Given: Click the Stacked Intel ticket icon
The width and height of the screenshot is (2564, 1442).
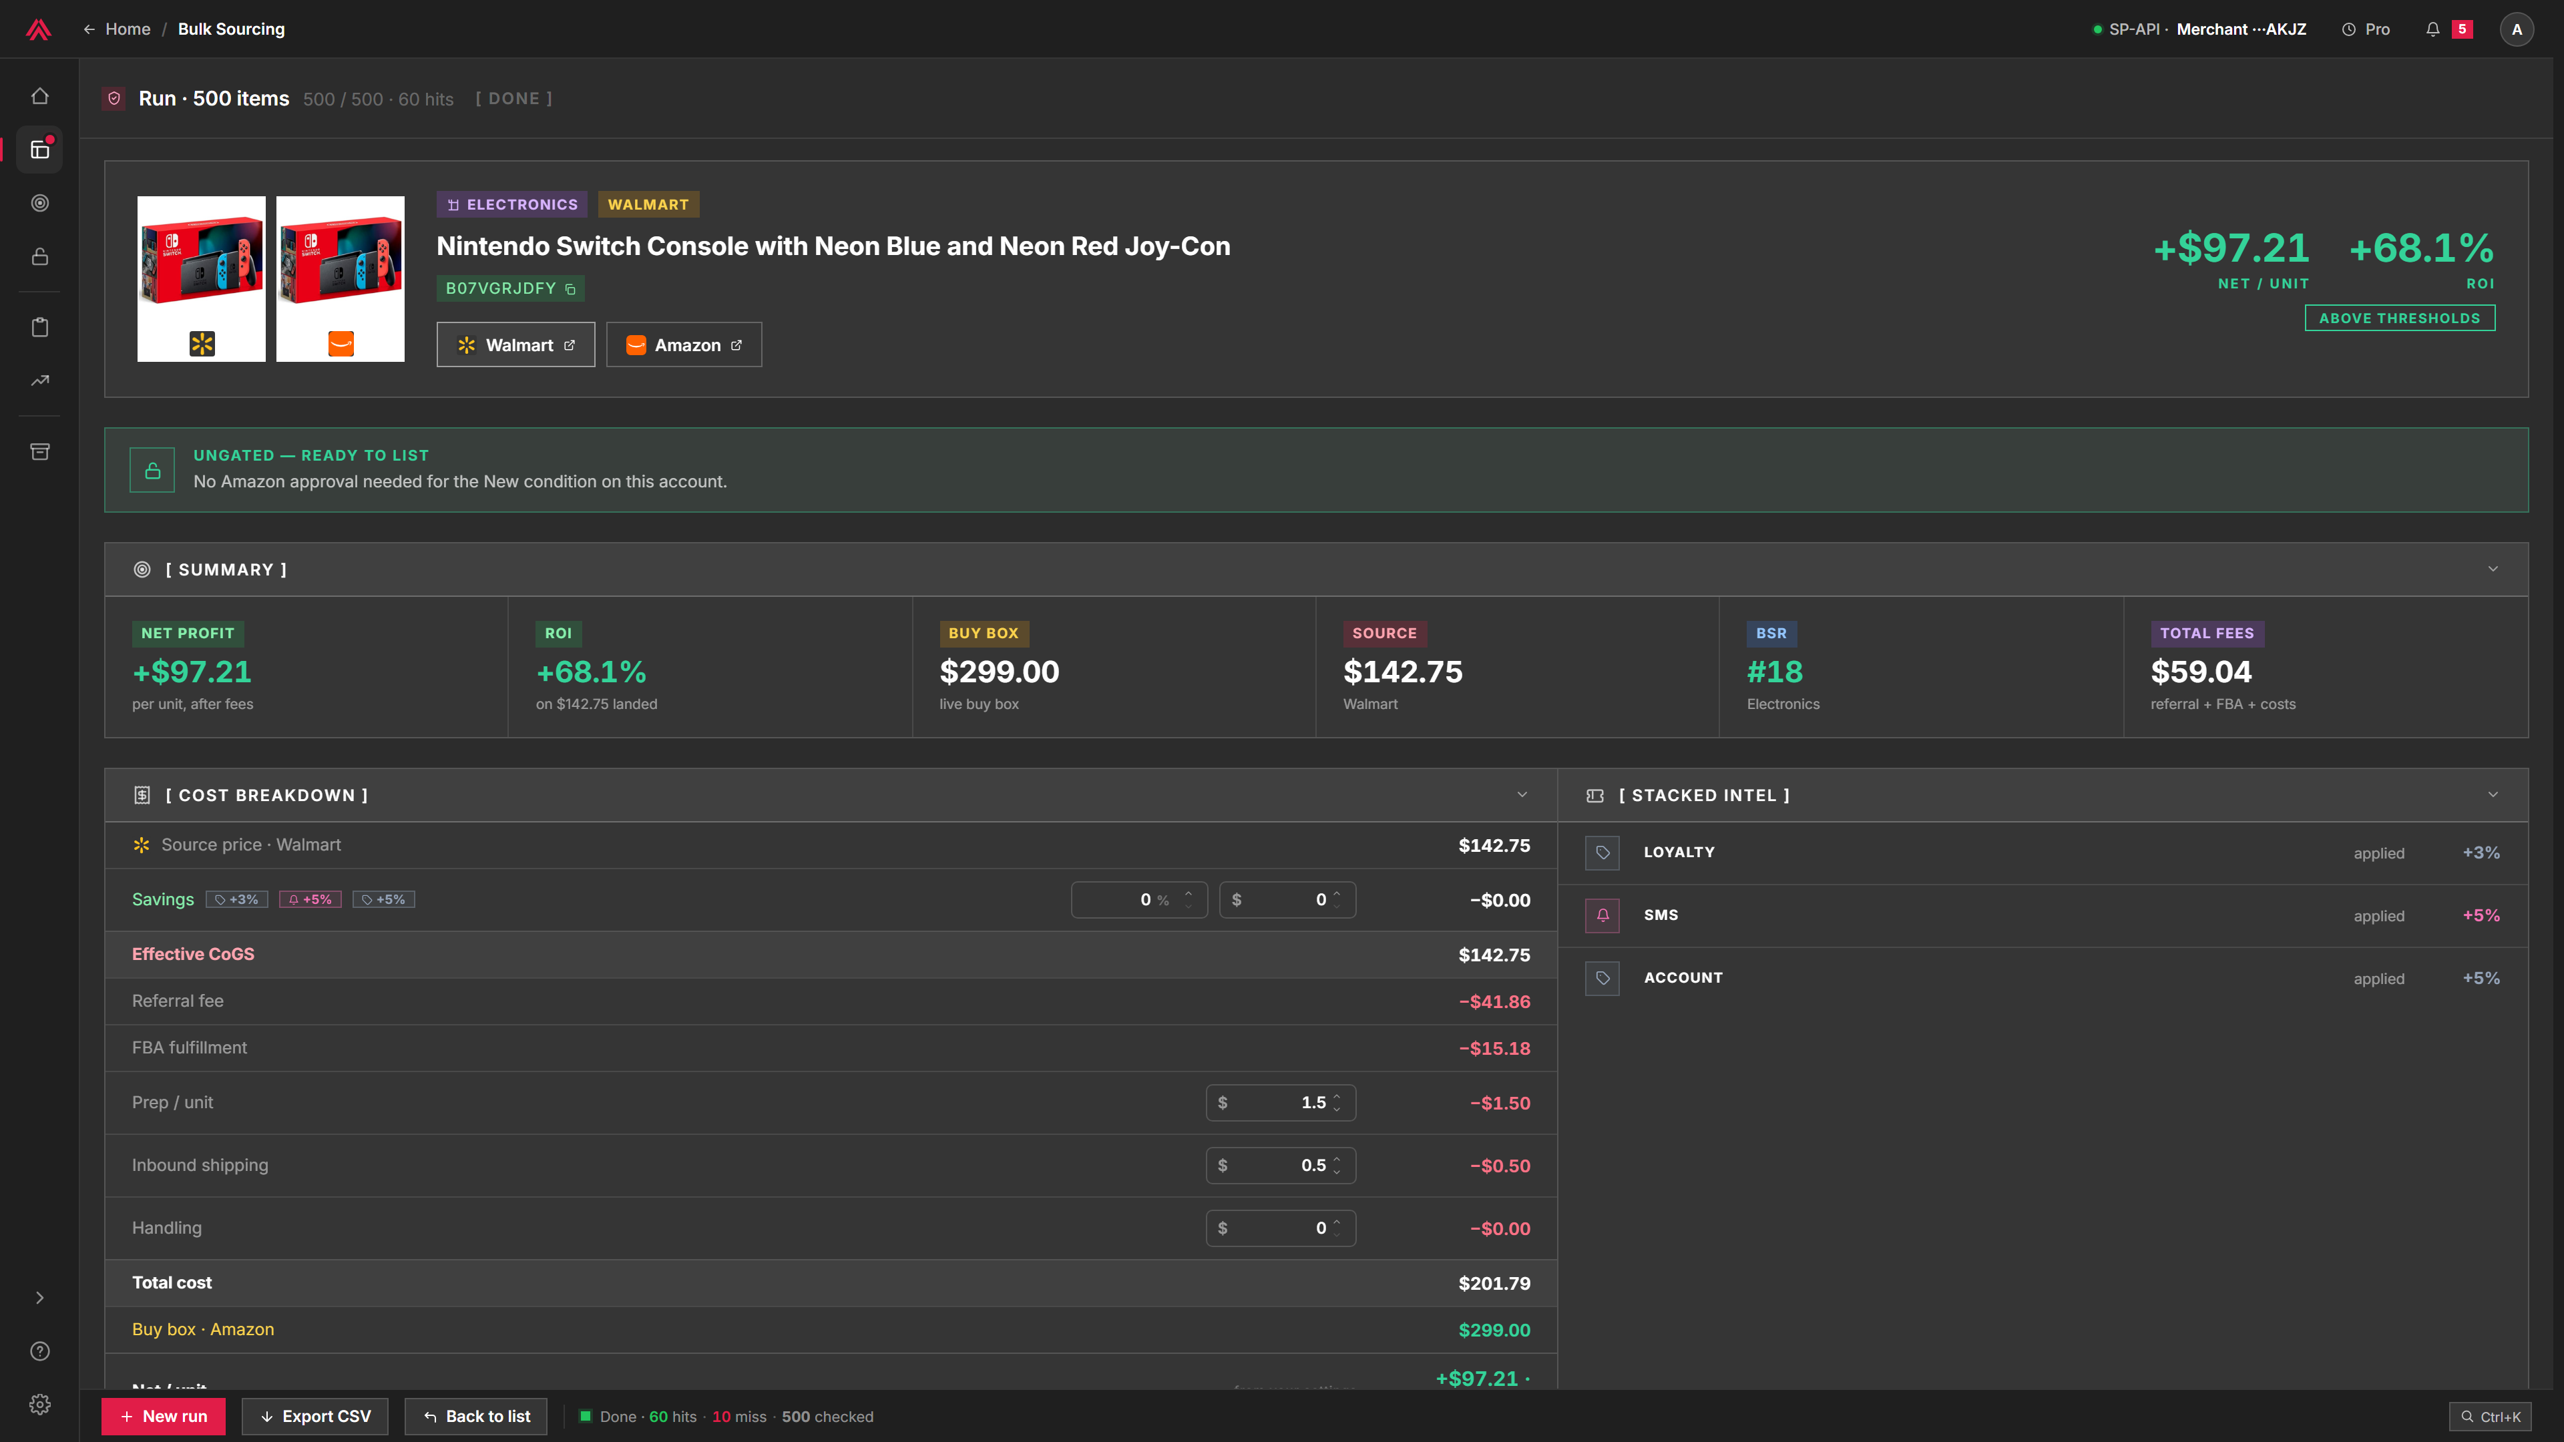Looking at the screenshot, I should pos(1596,795).
